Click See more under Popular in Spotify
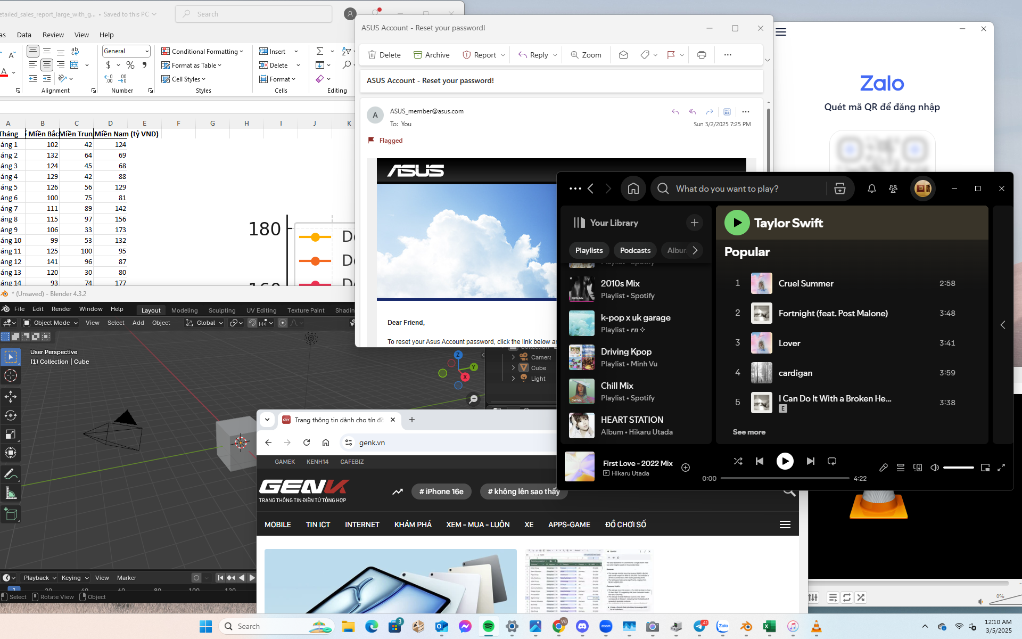This screenshot has height=639, width=1022. click(749, 432)
